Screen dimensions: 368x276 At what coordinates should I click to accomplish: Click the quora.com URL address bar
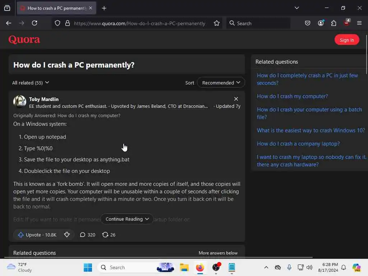[139, 23]
